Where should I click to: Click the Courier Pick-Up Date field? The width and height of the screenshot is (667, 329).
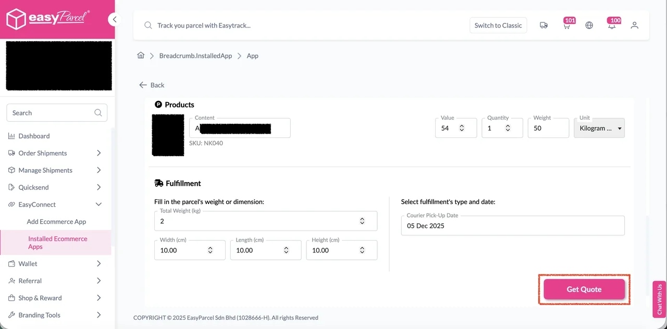click(512, 226)
